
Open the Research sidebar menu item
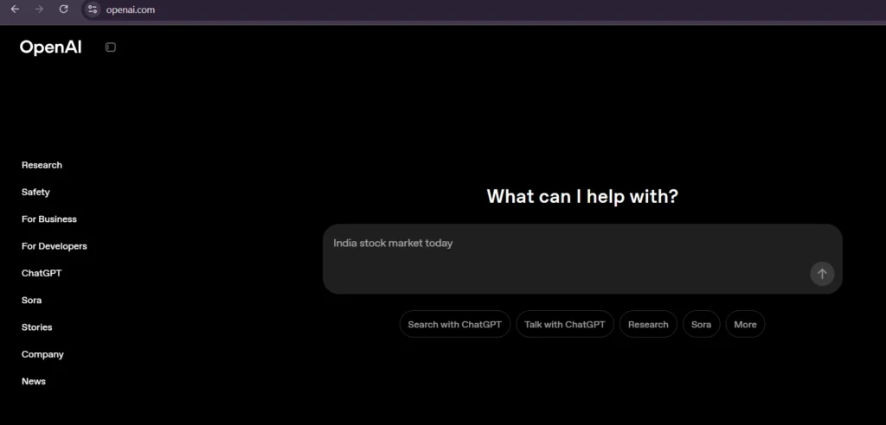42,165
